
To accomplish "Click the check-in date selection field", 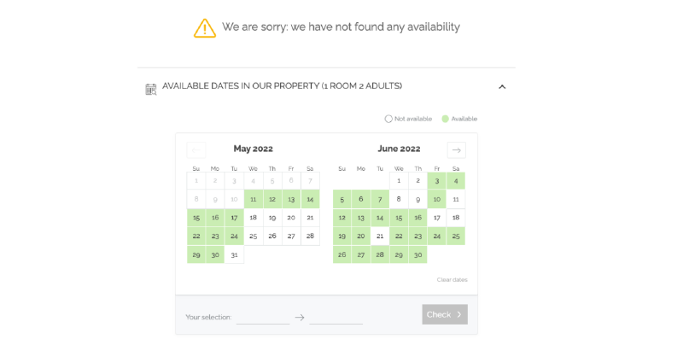I will 263,318.
